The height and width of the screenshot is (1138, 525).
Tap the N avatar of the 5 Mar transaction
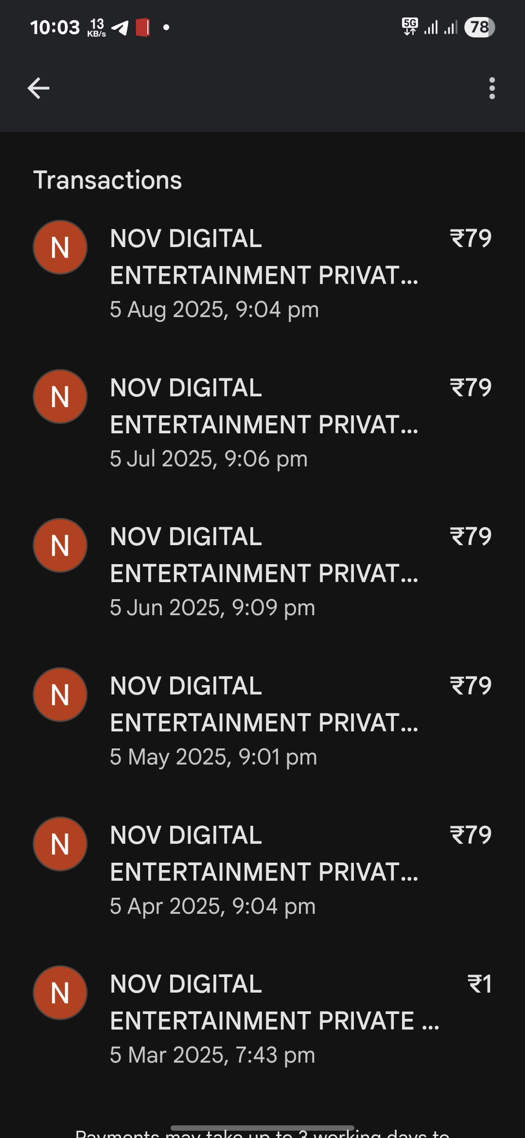60,993
